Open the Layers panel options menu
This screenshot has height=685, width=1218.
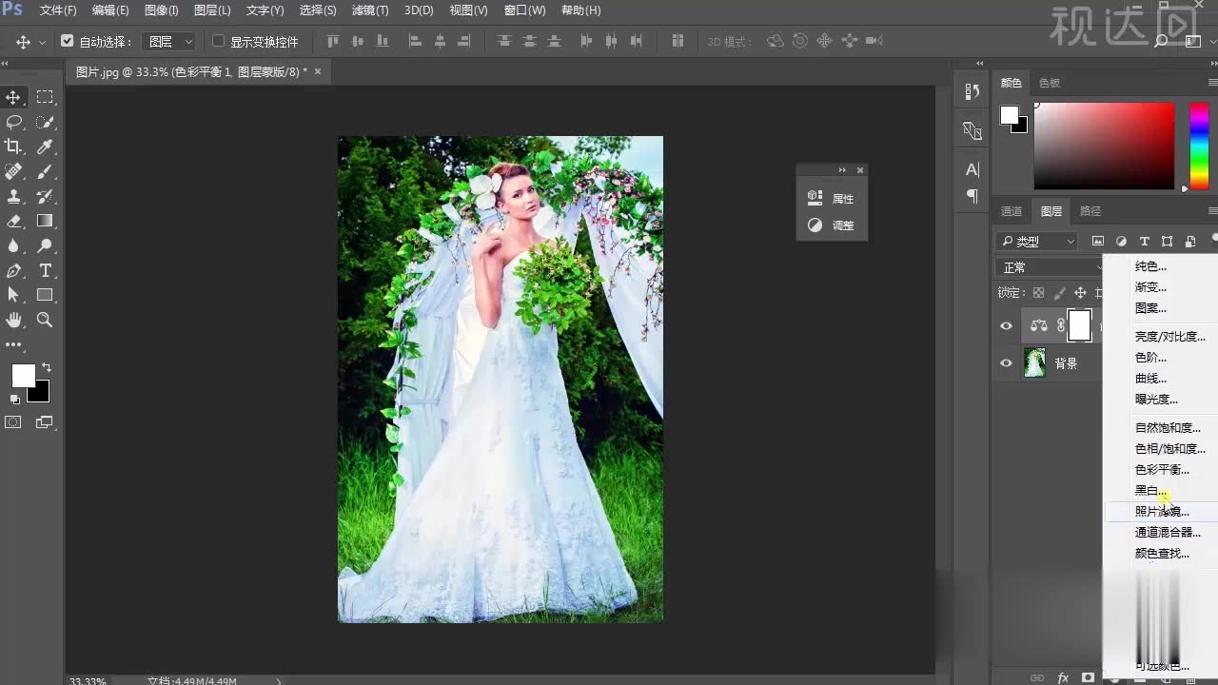(1212, 211)
